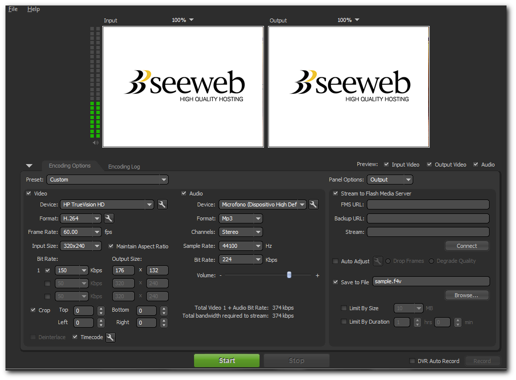516x380 pixels.
Task: Toggle the Audio section checkbox
Action: [x=184, y=193]
